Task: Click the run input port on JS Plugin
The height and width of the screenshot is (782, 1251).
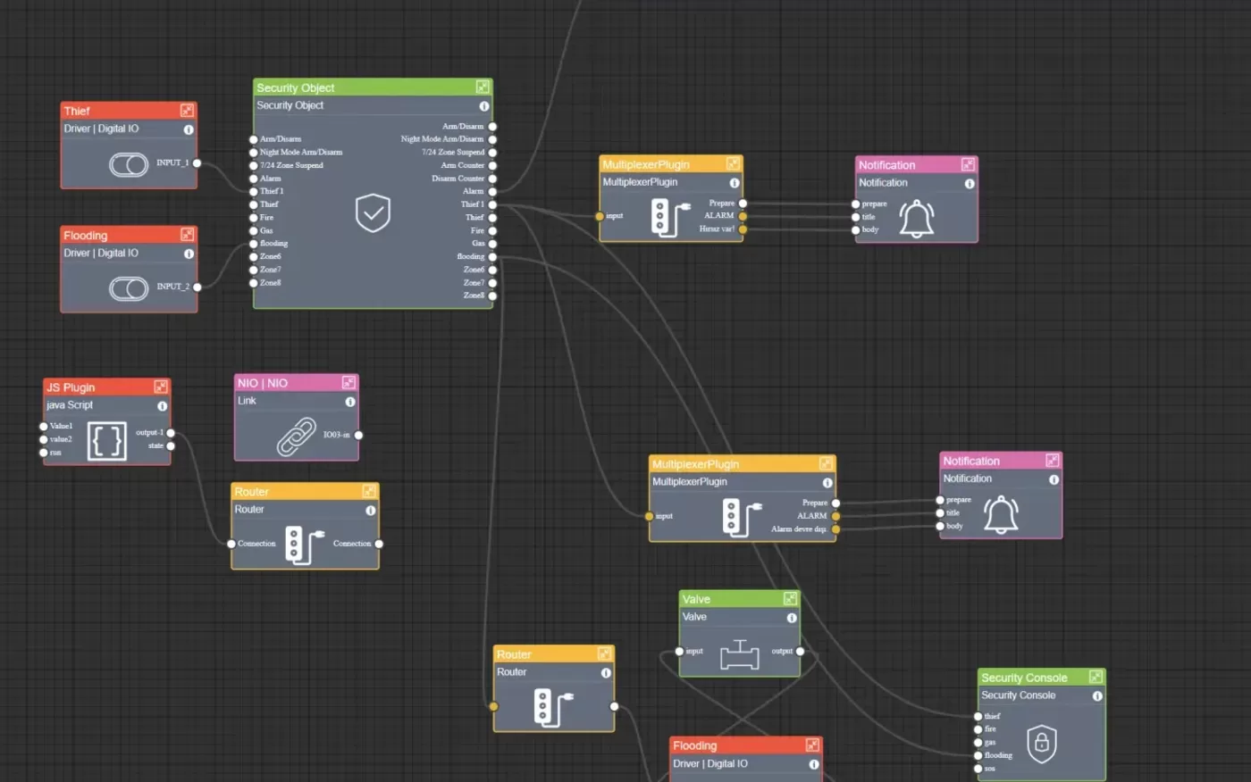Action: pyautogui.click(x=43, y=453)
